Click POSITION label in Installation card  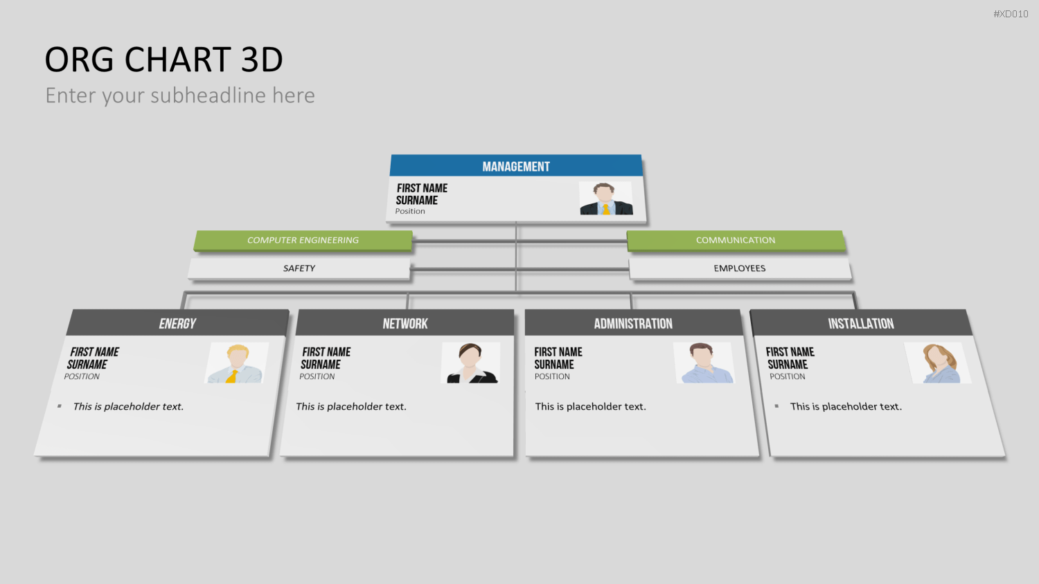pos(788,376)
